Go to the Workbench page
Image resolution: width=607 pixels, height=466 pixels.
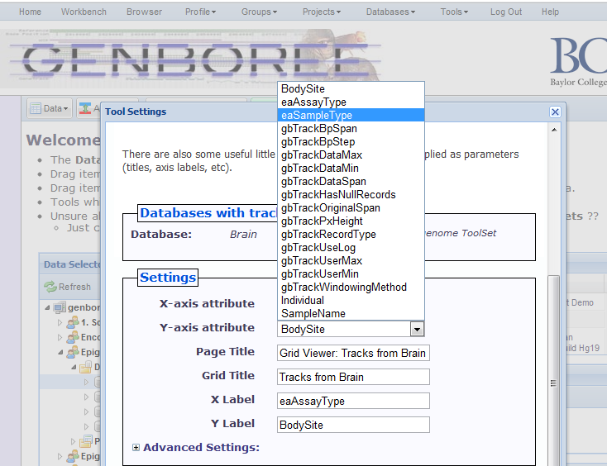84,12
